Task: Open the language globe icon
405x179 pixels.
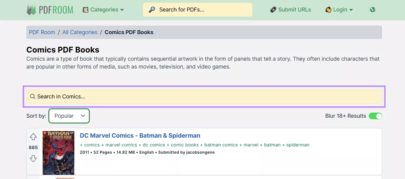Action: (x=372, y=10)
